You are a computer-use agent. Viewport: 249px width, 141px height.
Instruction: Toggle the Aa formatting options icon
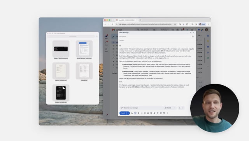pos(132,113)
